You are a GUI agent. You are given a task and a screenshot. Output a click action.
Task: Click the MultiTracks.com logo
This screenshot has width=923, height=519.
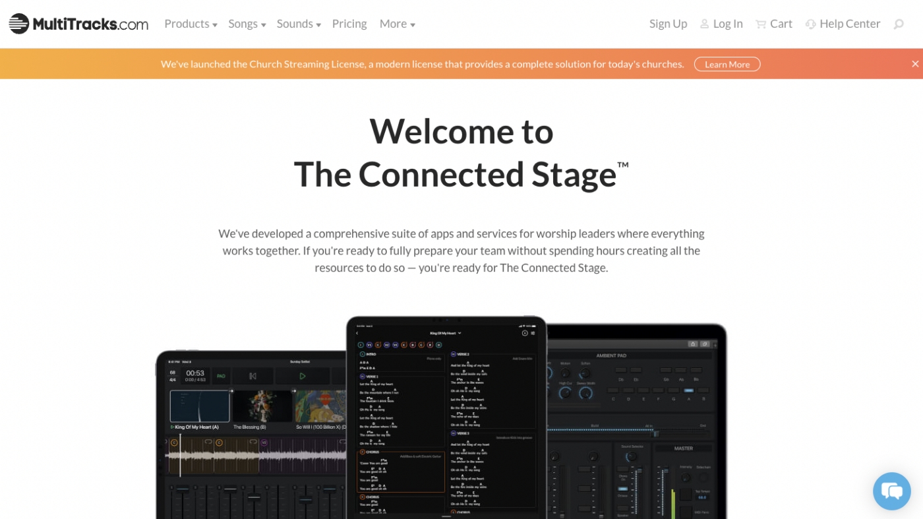click(78, 24)
